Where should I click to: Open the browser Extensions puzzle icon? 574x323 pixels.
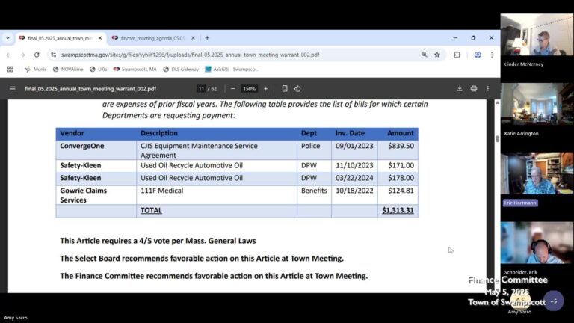(x=457, y=55)
